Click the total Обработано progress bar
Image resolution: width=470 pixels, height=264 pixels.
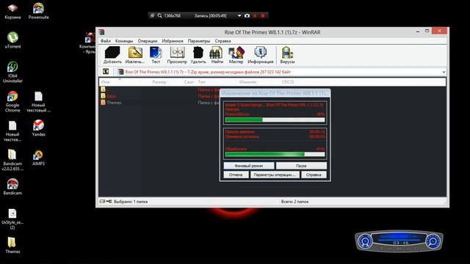pyautogui.click(x=275, y=155)
